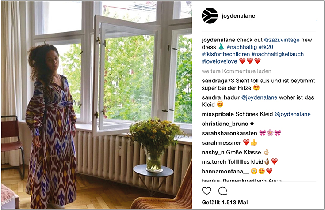Click the post photo of the woman in the dress
Viewport: 325px width, 210px height.
coord(96,105)
